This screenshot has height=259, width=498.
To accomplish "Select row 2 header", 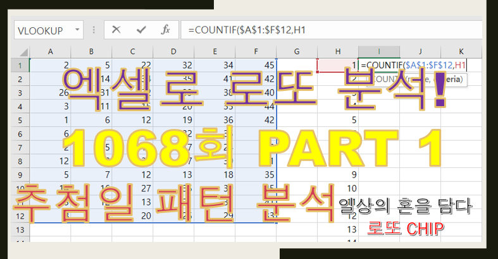I will click(20, 79).
